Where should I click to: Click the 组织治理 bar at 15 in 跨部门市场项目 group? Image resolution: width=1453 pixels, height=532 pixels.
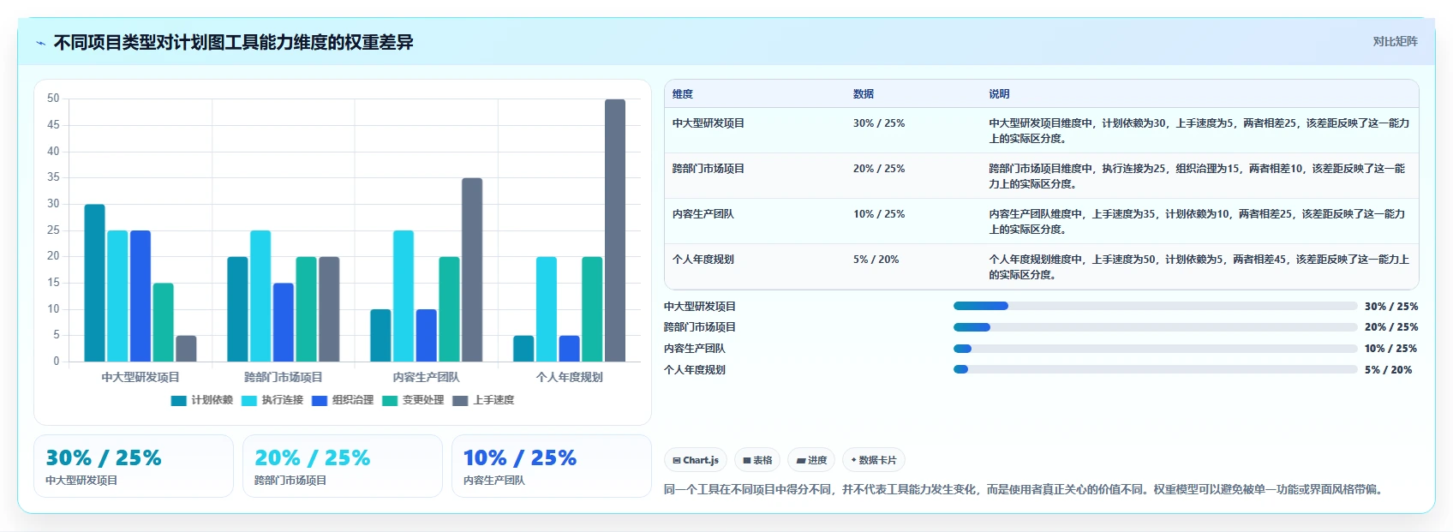pos(284,322)
